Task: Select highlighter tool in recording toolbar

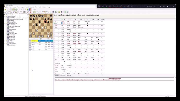Action: click(x=106, y=6)
